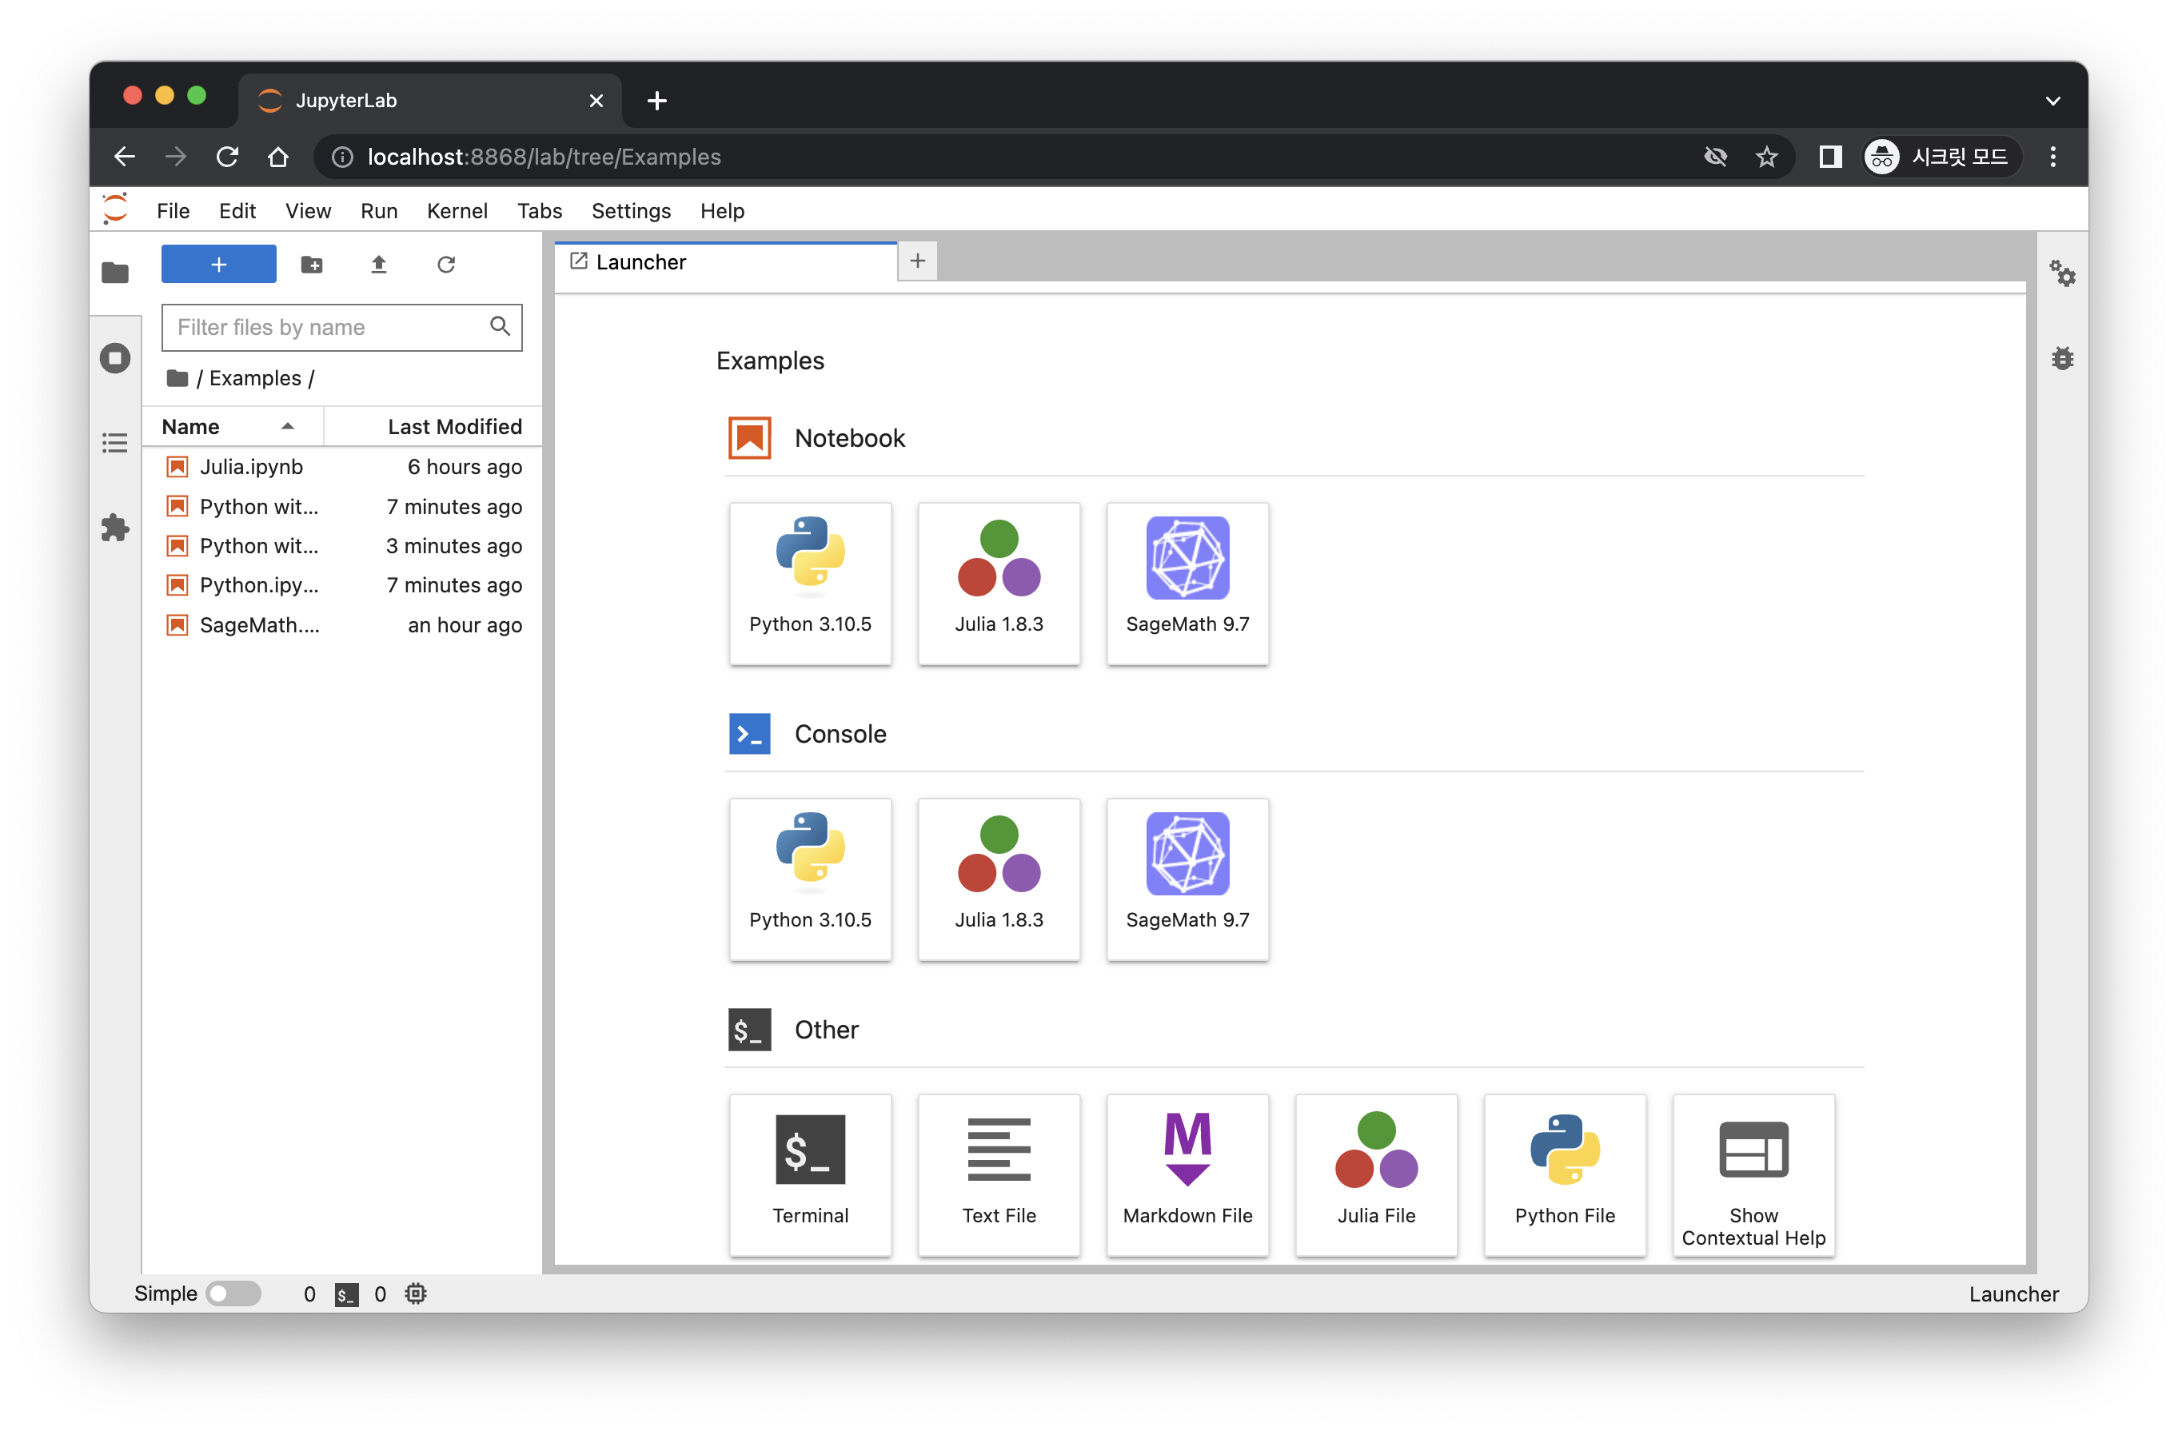Click the blue New Launcher button

coord(219,265)
